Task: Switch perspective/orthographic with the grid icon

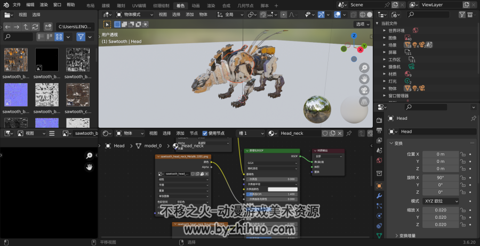Action: tap(364, 102)
